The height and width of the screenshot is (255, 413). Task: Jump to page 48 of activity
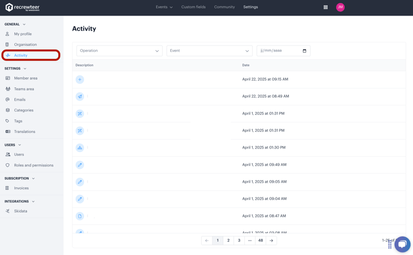pyautogui.click(x=261, y=241)
